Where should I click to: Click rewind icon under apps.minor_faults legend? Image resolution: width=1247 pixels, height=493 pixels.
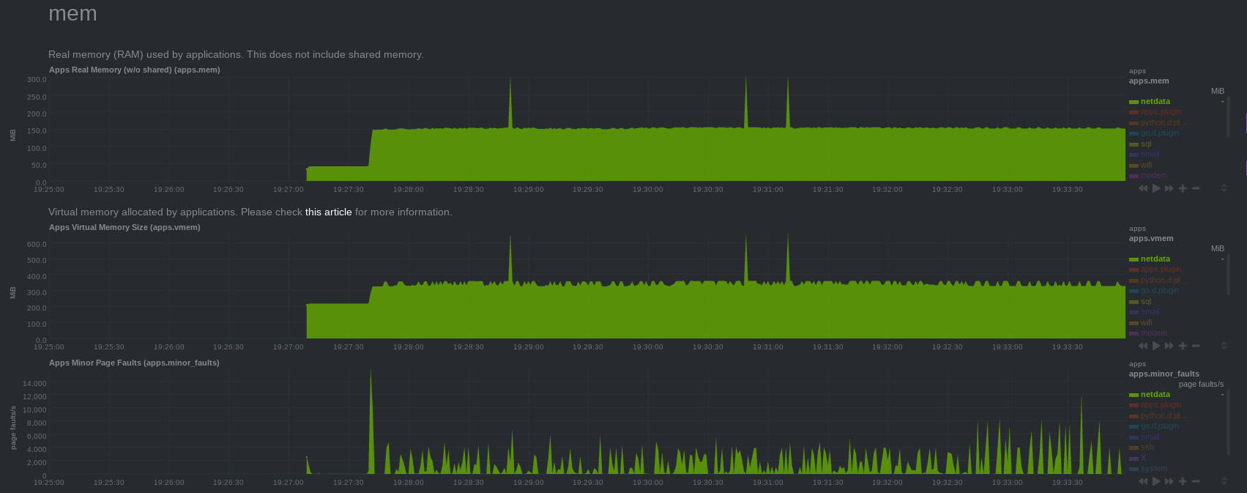[1143, 481]
